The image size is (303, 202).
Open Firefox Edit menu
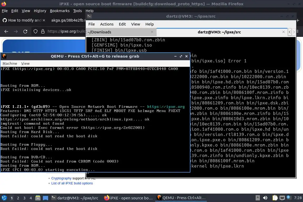click(x=15, y=11)
